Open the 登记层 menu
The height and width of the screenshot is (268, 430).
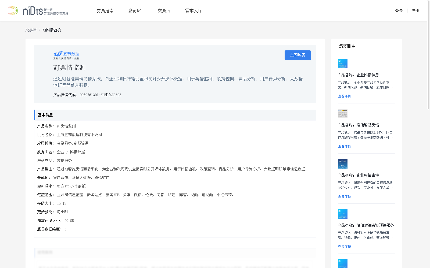click(135, 11)
